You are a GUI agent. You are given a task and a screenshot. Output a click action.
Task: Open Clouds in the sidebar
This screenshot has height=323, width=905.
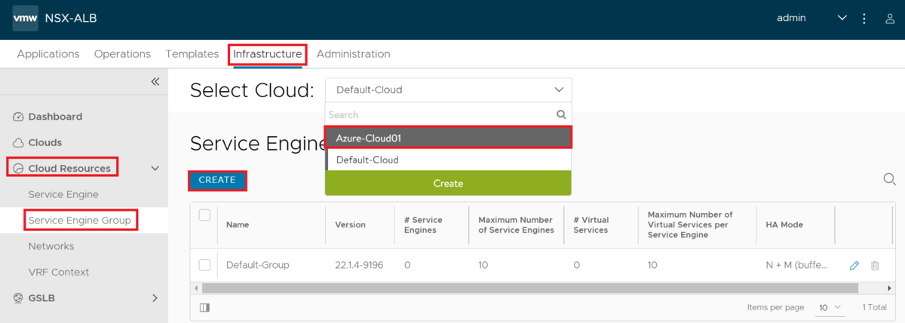coord(45,142)
